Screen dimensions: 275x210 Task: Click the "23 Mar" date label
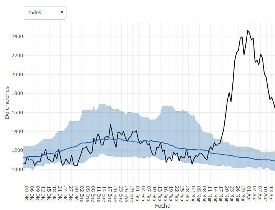pos(232,194)
